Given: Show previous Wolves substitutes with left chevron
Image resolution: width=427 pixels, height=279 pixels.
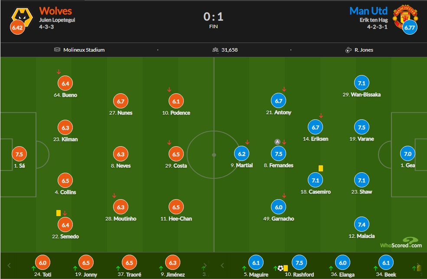Looking at the screenshot, I should [9, 266].
